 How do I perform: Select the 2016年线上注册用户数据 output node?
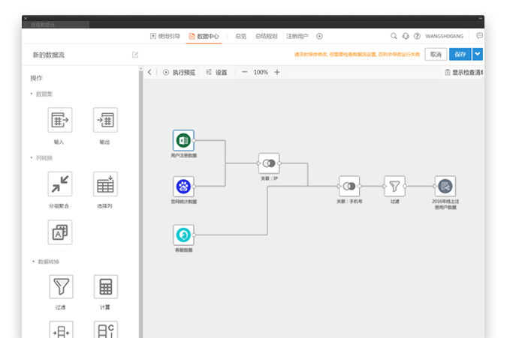tap(445, 186)
